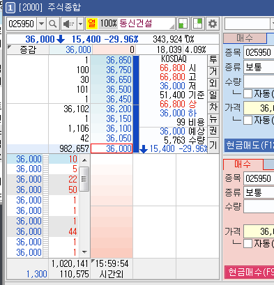This screenshot has width=274, height=285.
Task: Select the 차 vertical side tab
Action: pyautogui.click(x=213, y=108)
